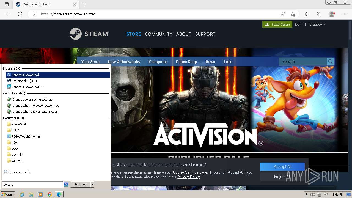Screen dimensions: 352x198
Task: Open the COMMUNITY menu on Steam
Action: (159, 34)
